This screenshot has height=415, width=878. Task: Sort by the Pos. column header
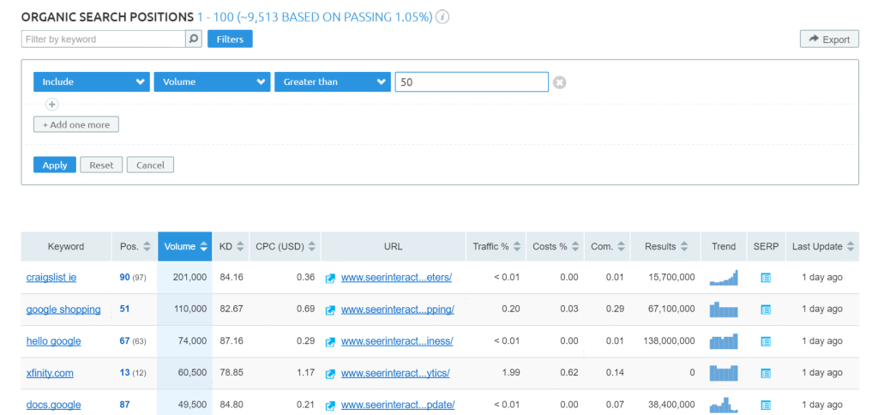(x=135, y=247)
